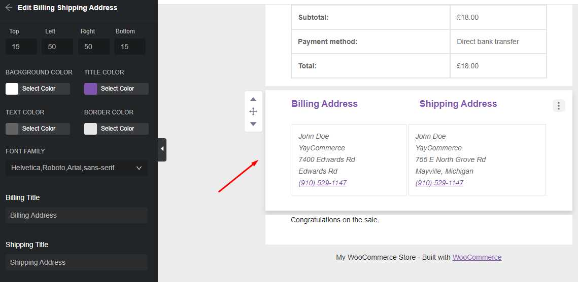The height and width of the screenshot is (282, 578).
Task: Click the billing phone number link
Action: pos(323,183)
